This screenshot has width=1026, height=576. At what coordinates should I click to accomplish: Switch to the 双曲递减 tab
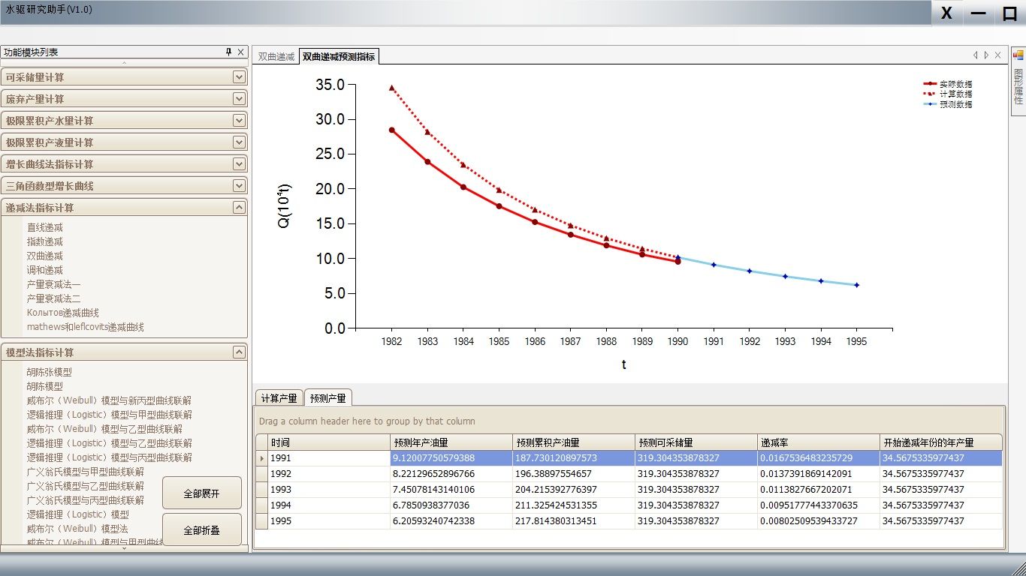[x=276, y=56]
